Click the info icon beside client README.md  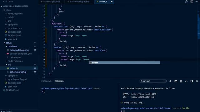pyautogui.click(x=6, y=35)
